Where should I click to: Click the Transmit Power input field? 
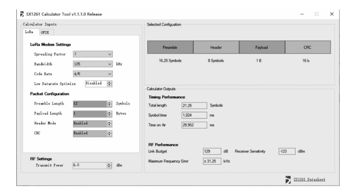pos(89,165)
